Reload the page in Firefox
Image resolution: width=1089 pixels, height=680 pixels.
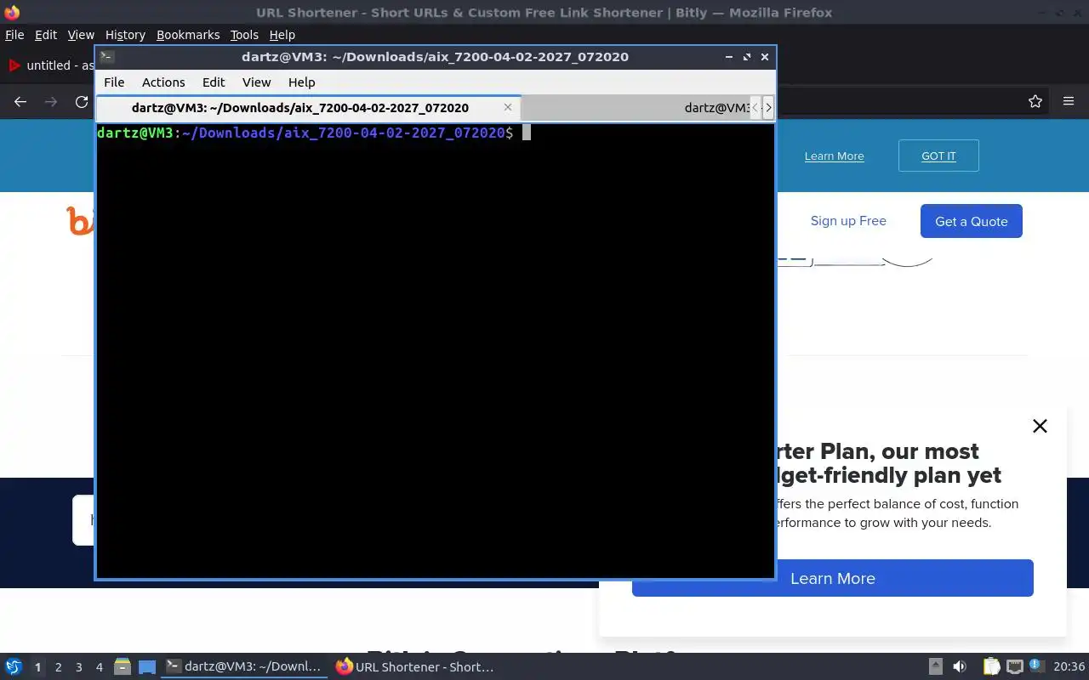click(x=82, y=102)
